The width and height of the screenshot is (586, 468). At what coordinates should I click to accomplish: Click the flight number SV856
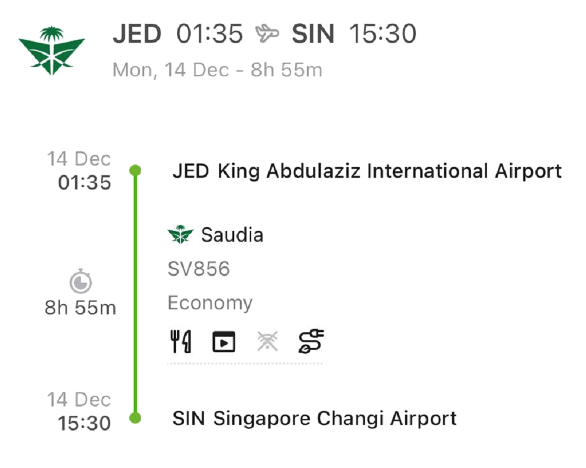click(x=199, y=269)
